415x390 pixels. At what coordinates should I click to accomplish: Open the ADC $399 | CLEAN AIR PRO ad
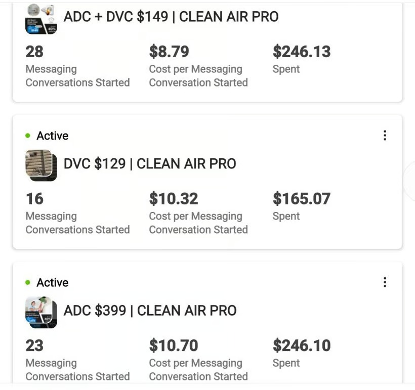[150, 311]
